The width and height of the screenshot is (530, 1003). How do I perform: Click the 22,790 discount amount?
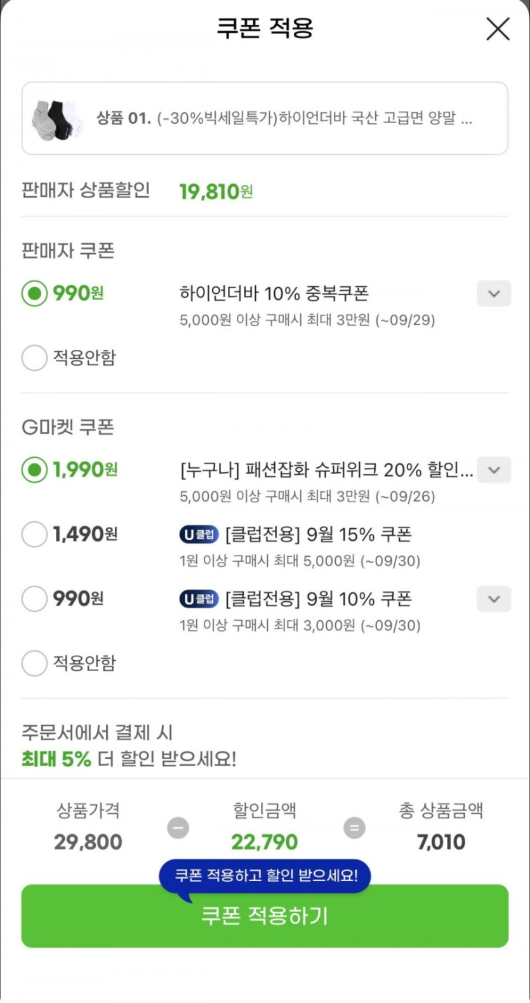click(x=264, y=842)
